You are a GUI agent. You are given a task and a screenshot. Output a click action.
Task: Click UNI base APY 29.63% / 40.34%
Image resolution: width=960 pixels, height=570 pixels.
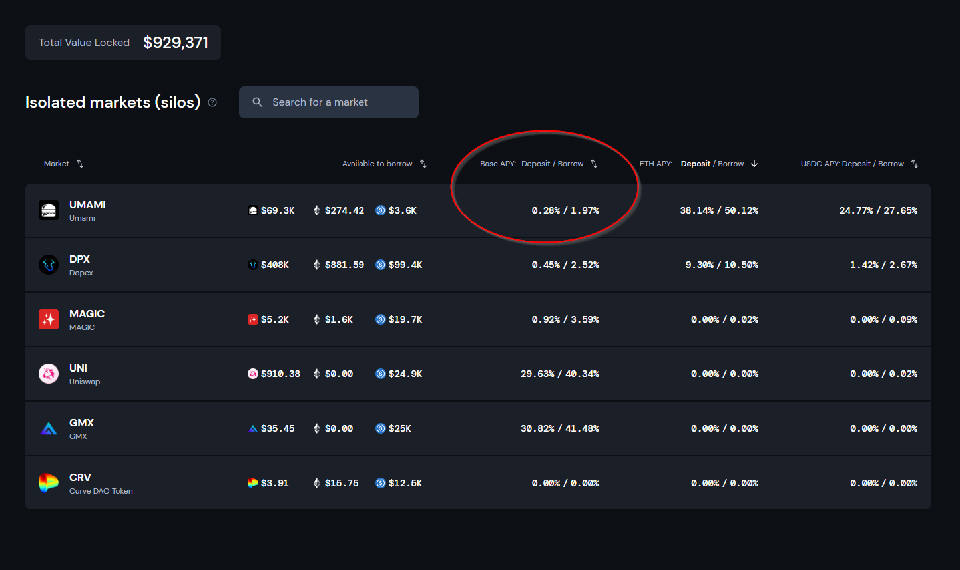[560, 374]
